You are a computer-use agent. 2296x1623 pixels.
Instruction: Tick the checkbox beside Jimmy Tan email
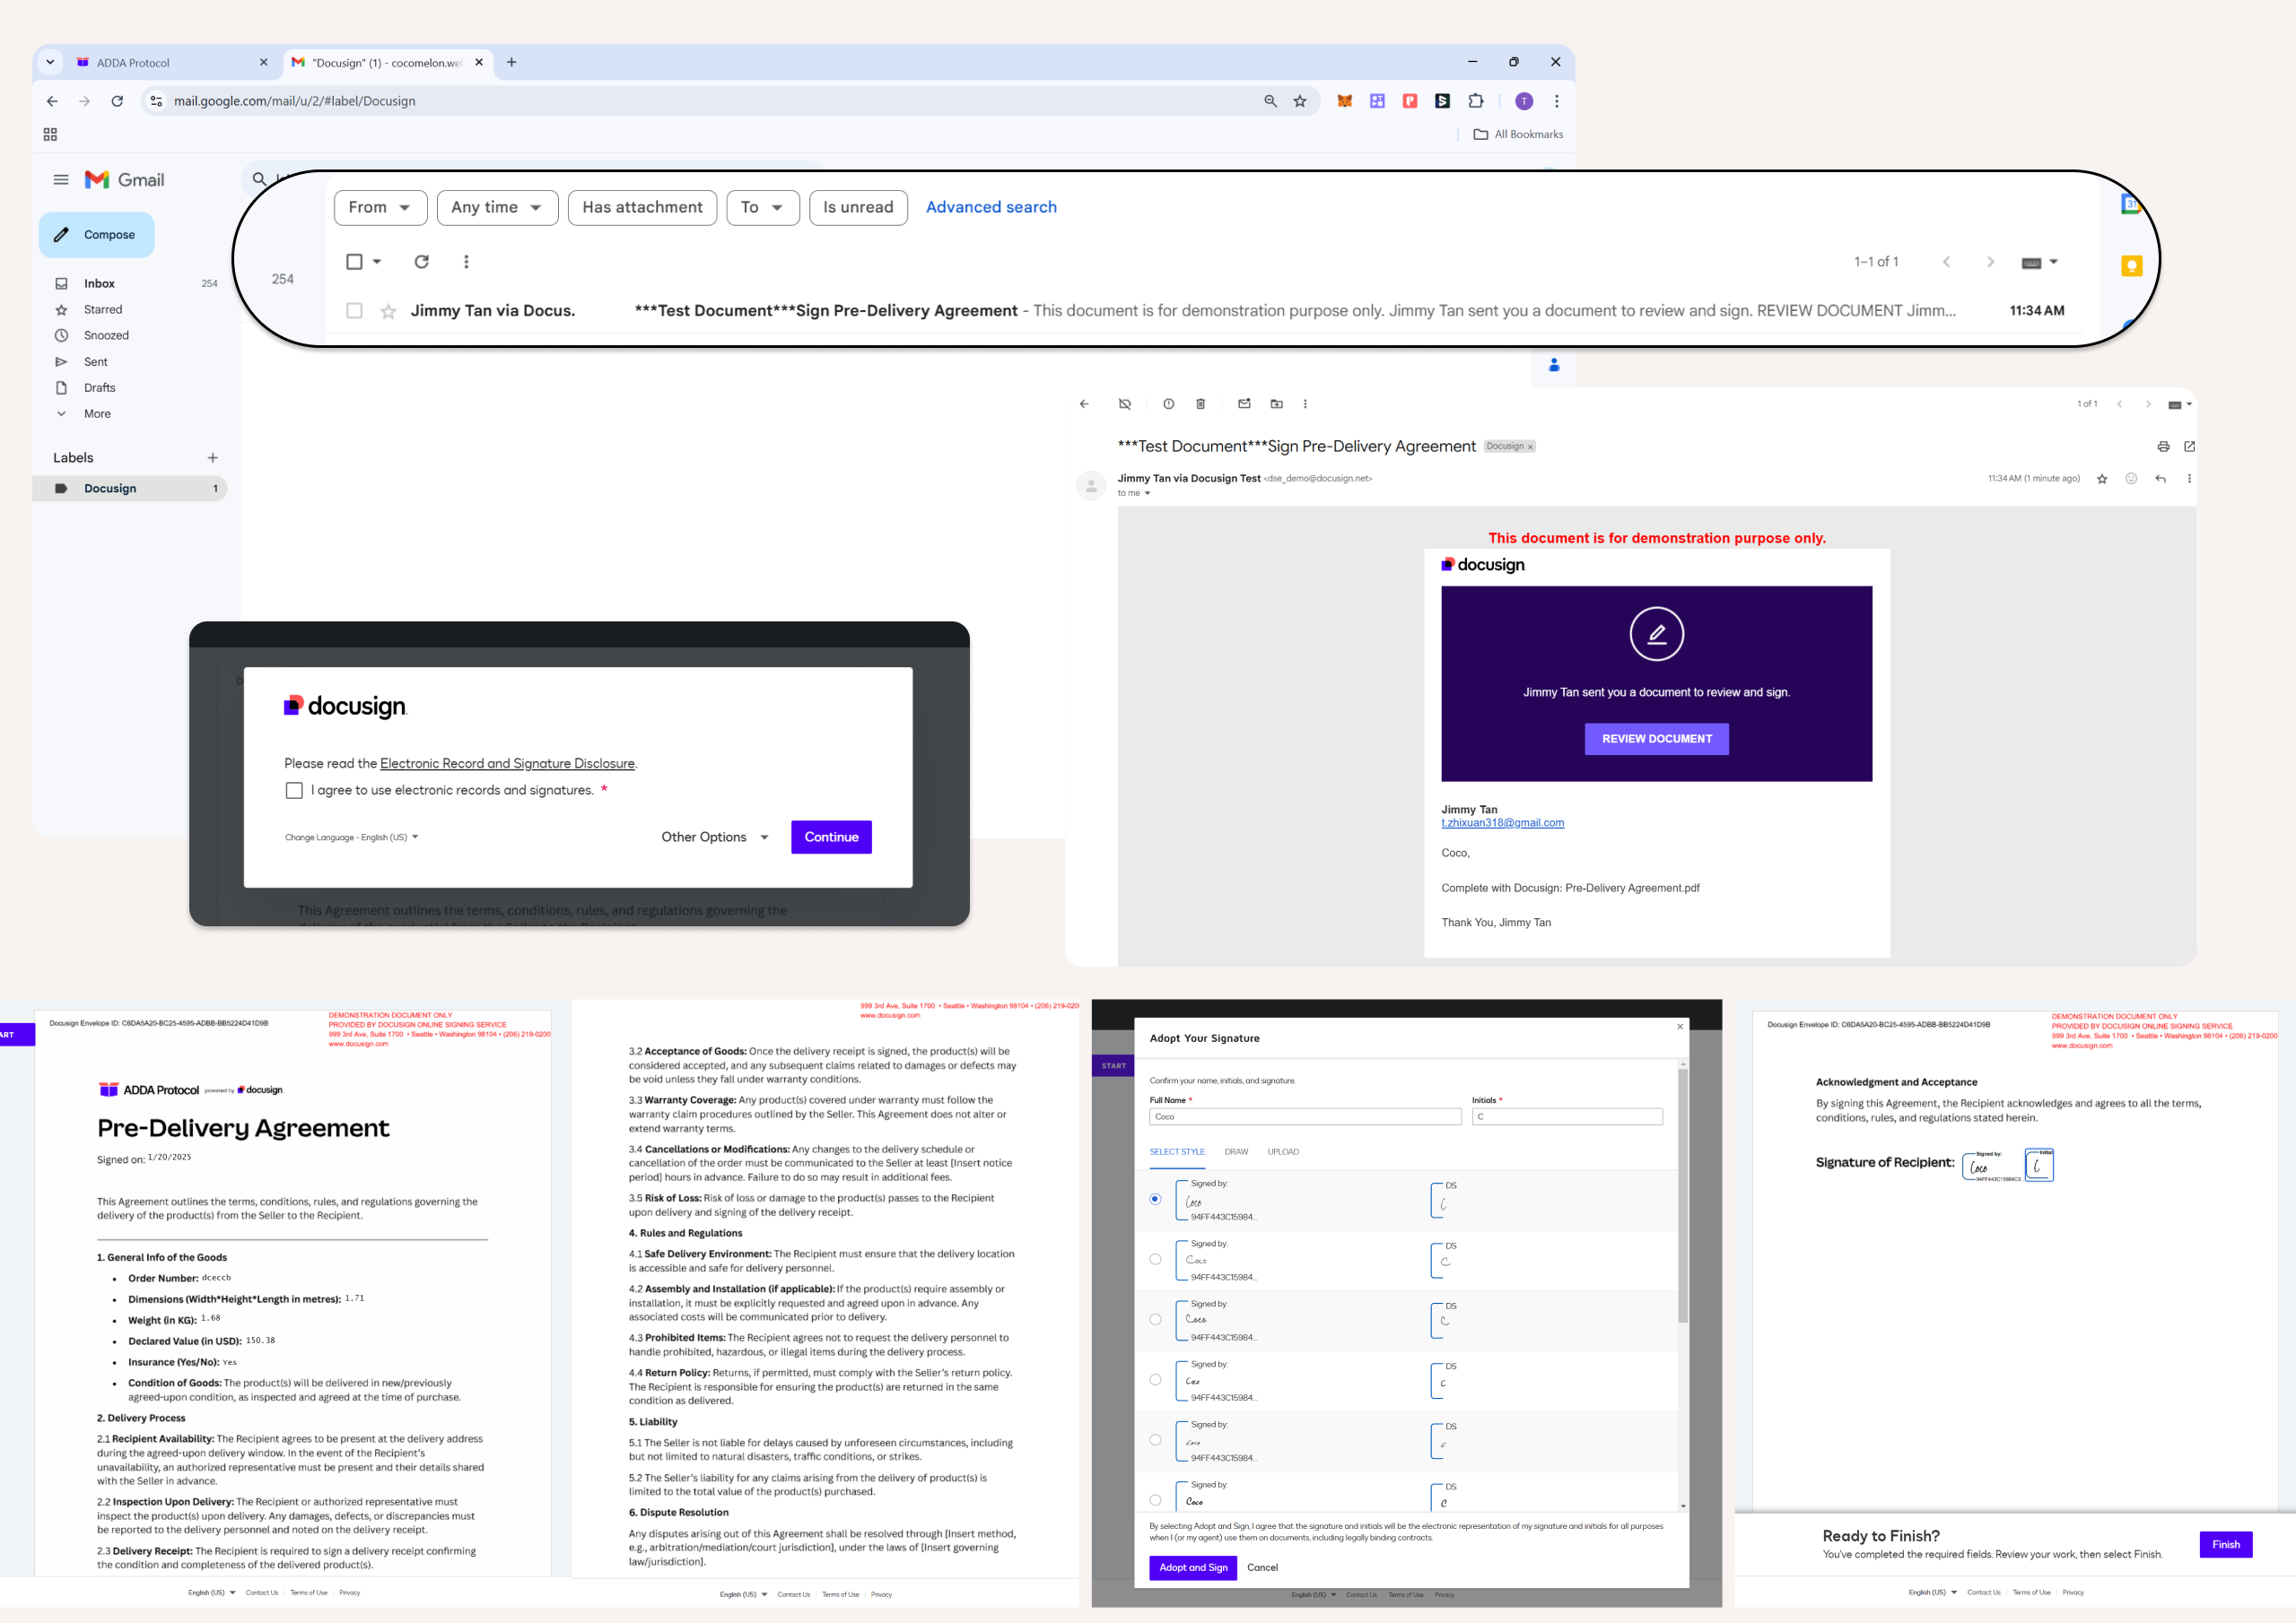(354, 311)
